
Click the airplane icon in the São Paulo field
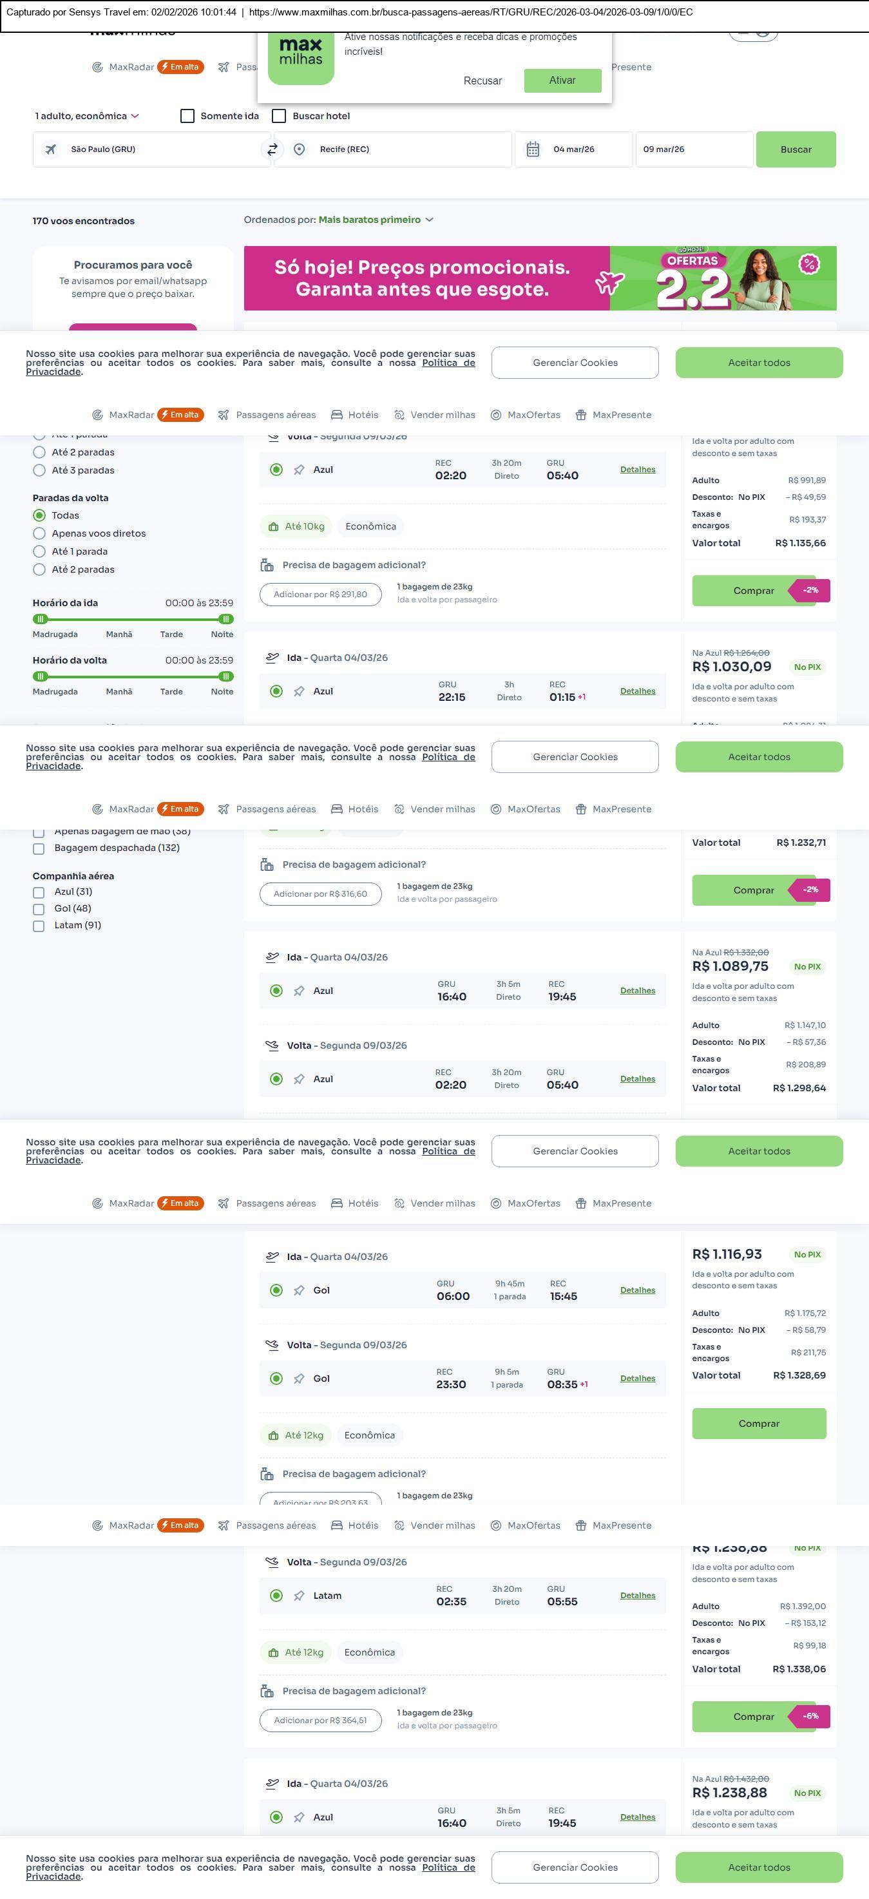51,149
